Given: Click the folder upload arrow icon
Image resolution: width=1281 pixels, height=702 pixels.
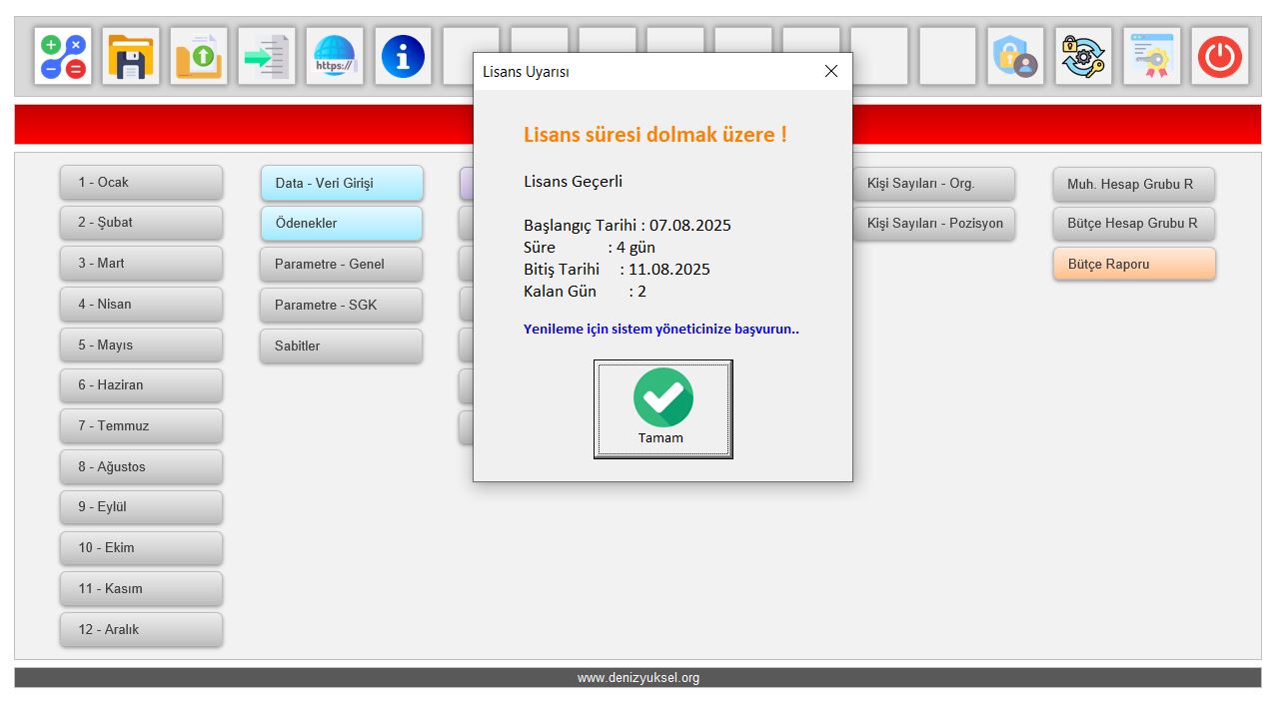Looking at the screenshot, I should pyautogui.click(x=199, y=56).
